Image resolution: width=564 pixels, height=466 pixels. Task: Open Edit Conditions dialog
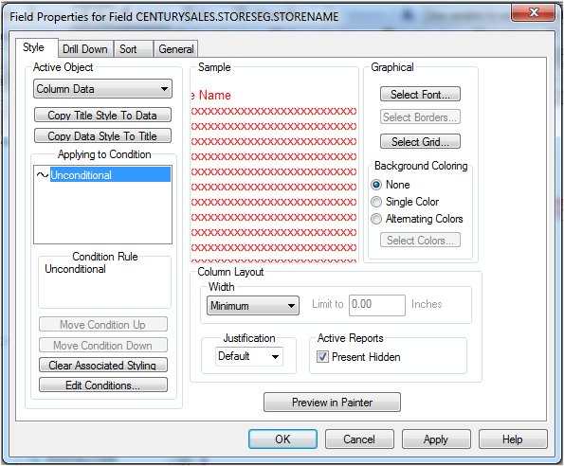(103, 385)
